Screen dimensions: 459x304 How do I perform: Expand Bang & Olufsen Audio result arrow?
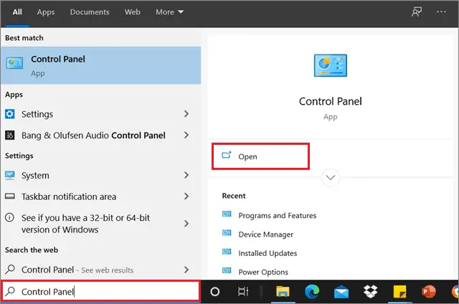186,136
